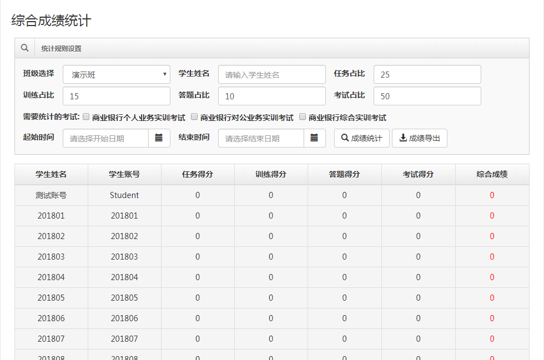This screenshot has height=360, width=544.
Task: Click the 学生姓名 table column header
Action: [51, 174]
